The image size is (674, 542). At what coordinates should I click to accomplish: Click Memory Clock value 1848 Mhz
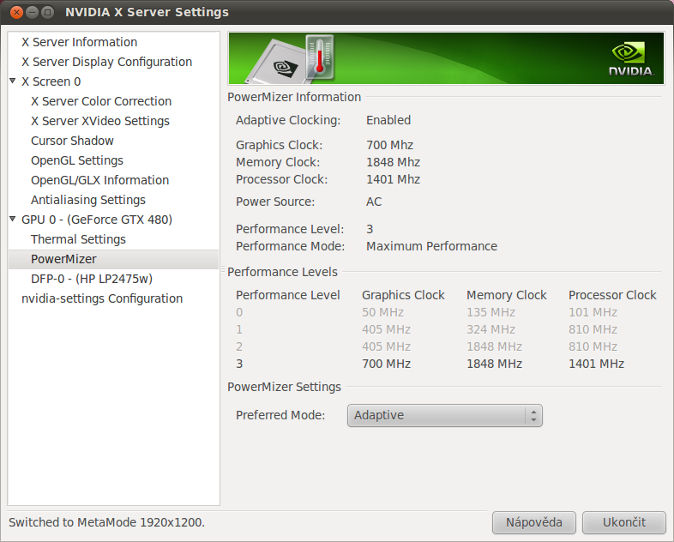(393, 162)
